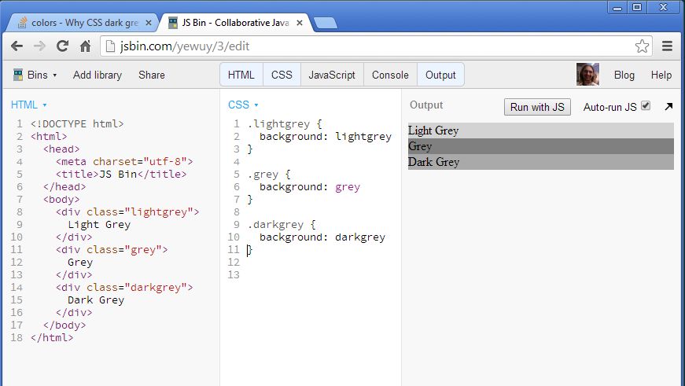
Task: Open the Chrome hamburger menu
Action: pyautogui.click(x=667, y=46)
